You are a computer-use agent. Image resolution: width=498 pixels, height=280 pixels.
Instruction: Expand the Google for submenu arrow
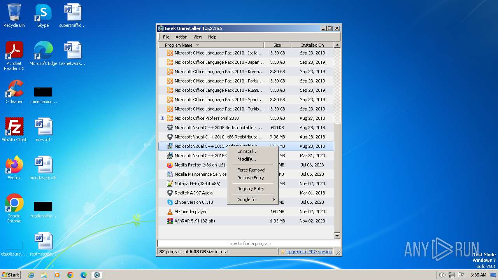[274, 199]
